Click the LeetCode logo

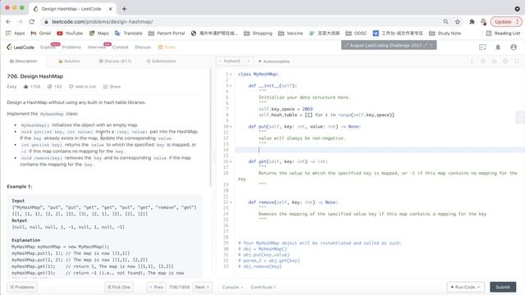click(21, 48)
